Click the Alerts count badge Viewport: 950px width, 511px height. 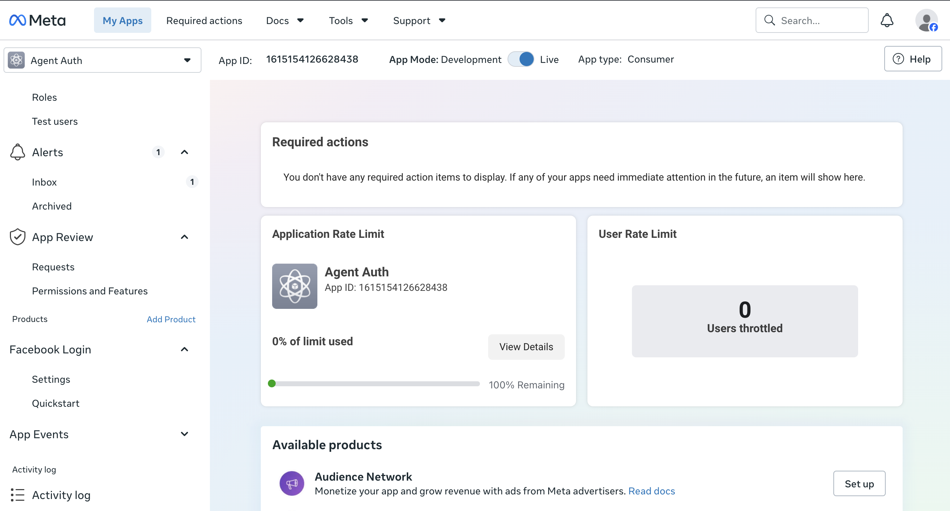[158, 152]
